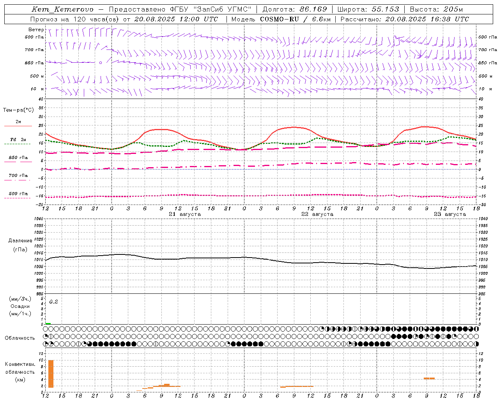
Task: Click the "Долгота: 86.169" header field
Action: point(295,9)
